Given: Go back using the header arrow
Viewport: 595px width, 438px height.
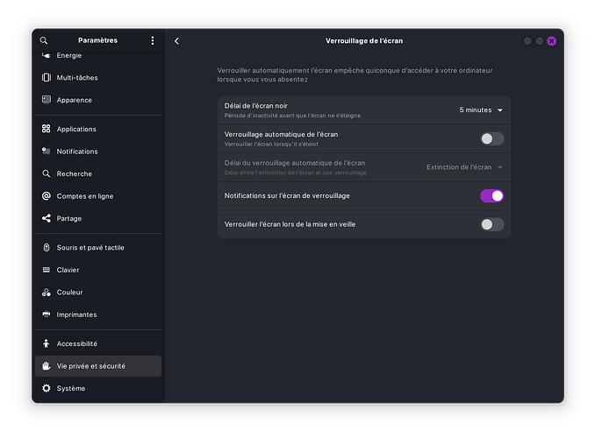Looking at the screenshot, I should point(176,41).
